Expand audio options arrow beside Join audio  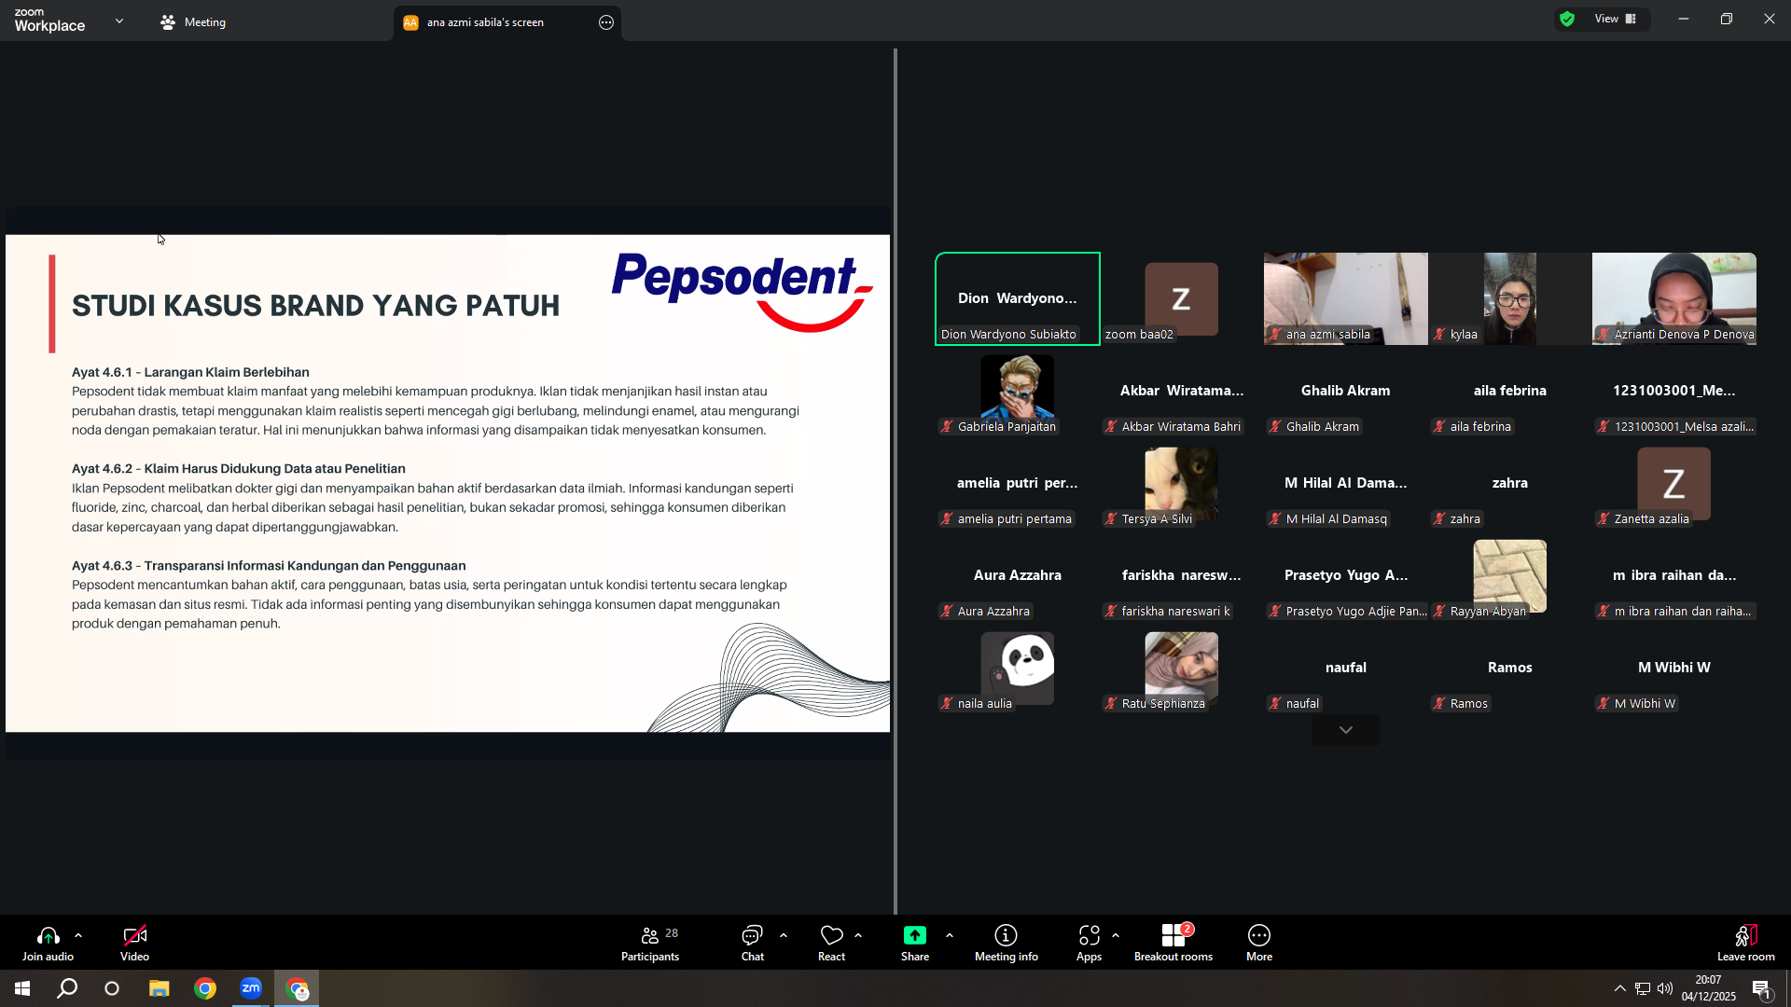[x=78, y=935]
